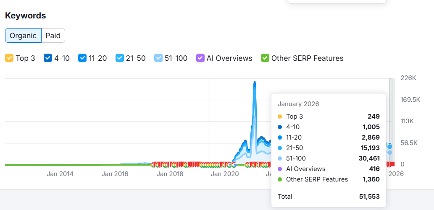Screen dimensions: 434x210
Task: Disable the 21-50 positions checkbox
Action: [x=120, y=58]
